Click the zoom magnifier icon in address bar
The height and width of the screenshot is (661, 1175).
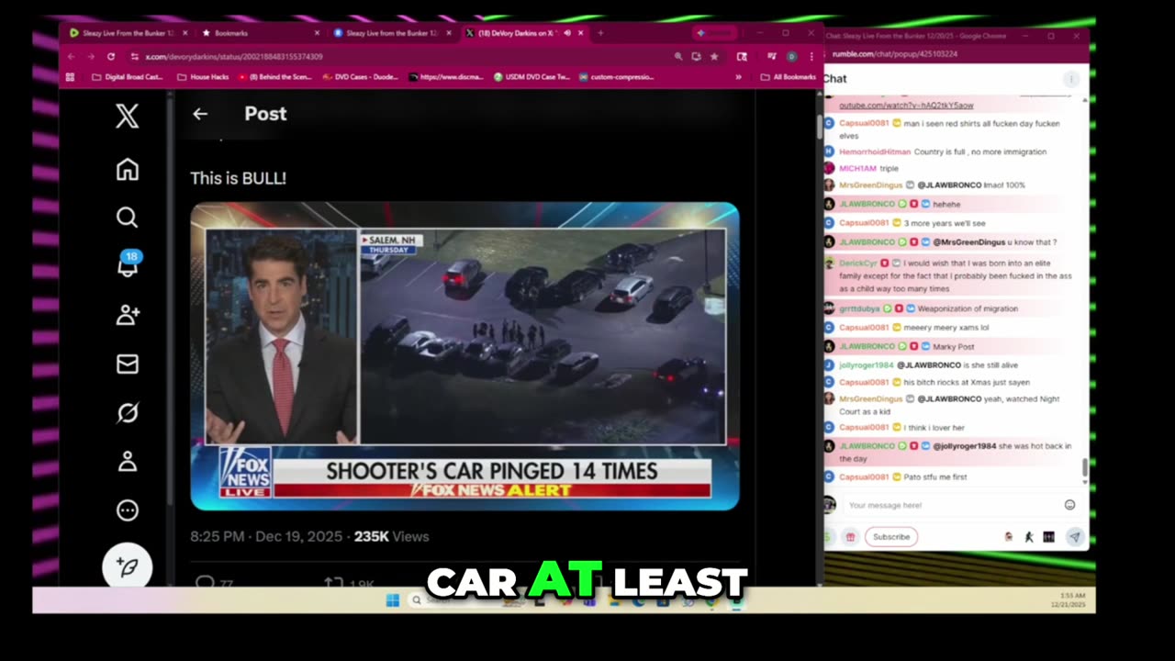point(678,57)
